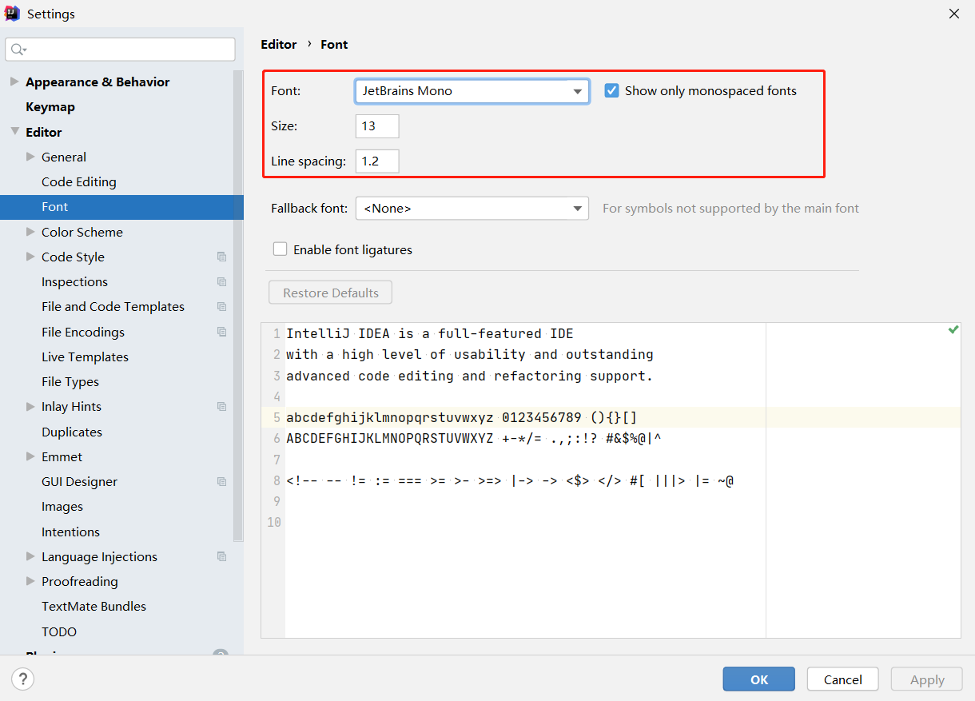Expand the Color Scheme node
The width and height of the screenshot is (975, 701).
(30, 232)
